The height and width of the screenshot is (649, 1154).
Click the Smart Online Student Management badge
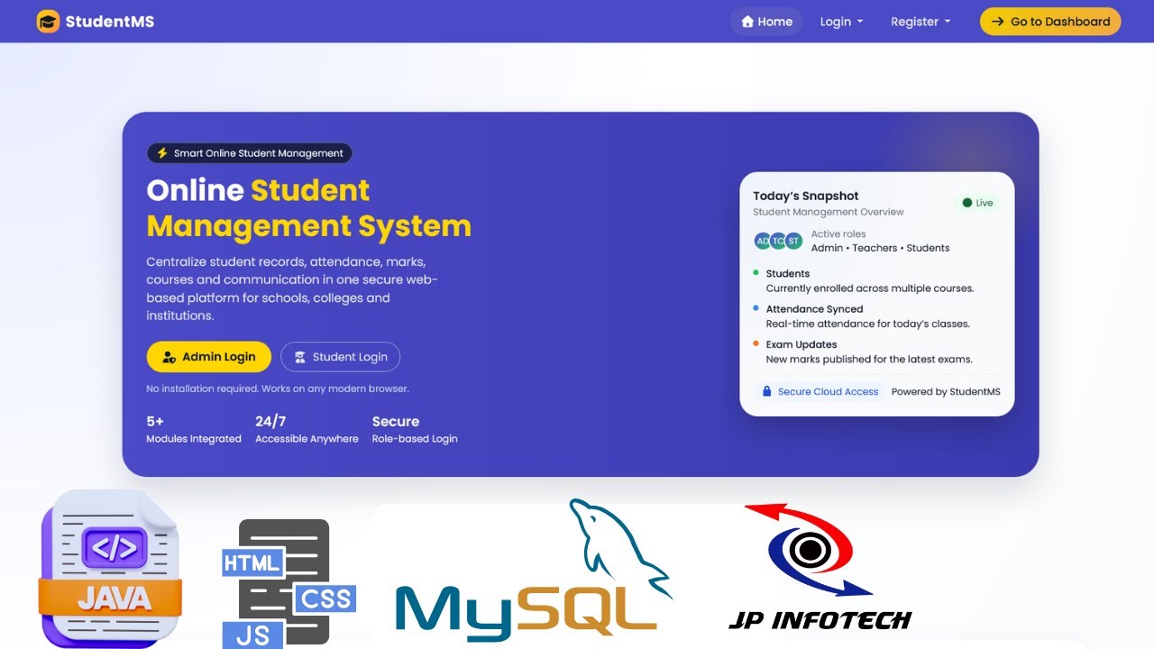coord(250,153)
